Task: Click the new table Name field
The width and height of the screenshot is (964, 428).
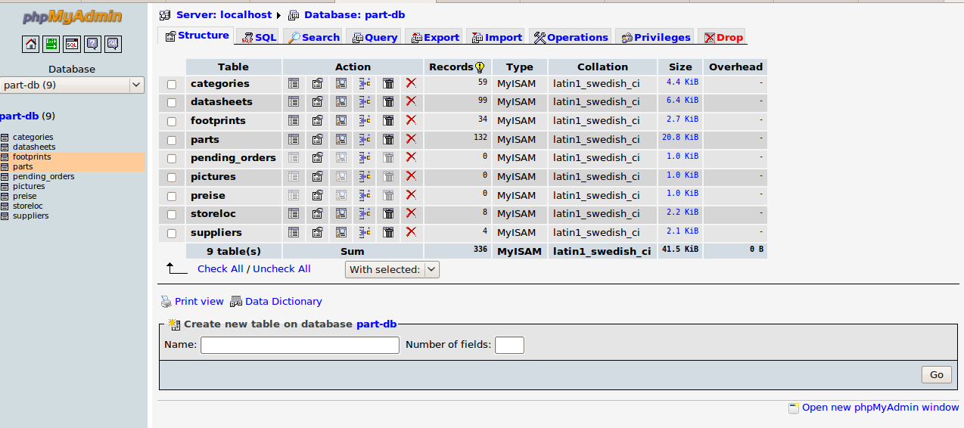Action: pyautogui.click(x=300, y=345)
